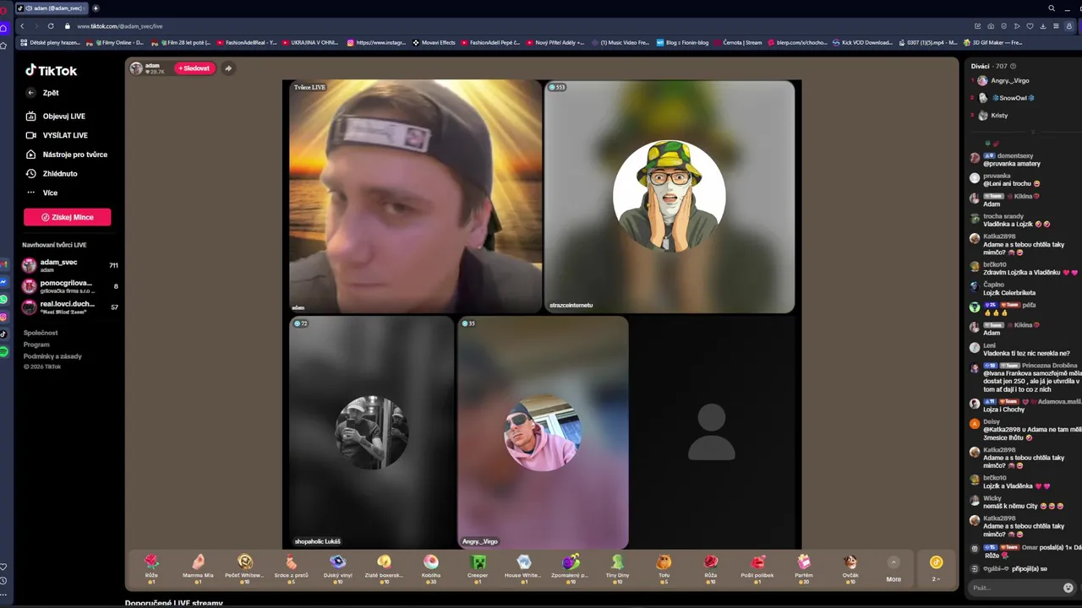Send the Zpomalený p... gift
The image size is (1082, 608).
pyautogui.click(x=571, y=568)
